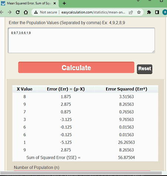Open the profile avatar icon

tap(165, 12)
